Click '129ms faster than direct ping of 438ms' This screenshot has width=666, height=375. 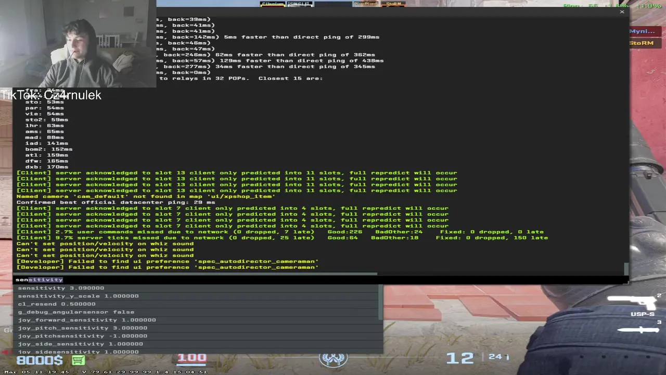(302, 60)
